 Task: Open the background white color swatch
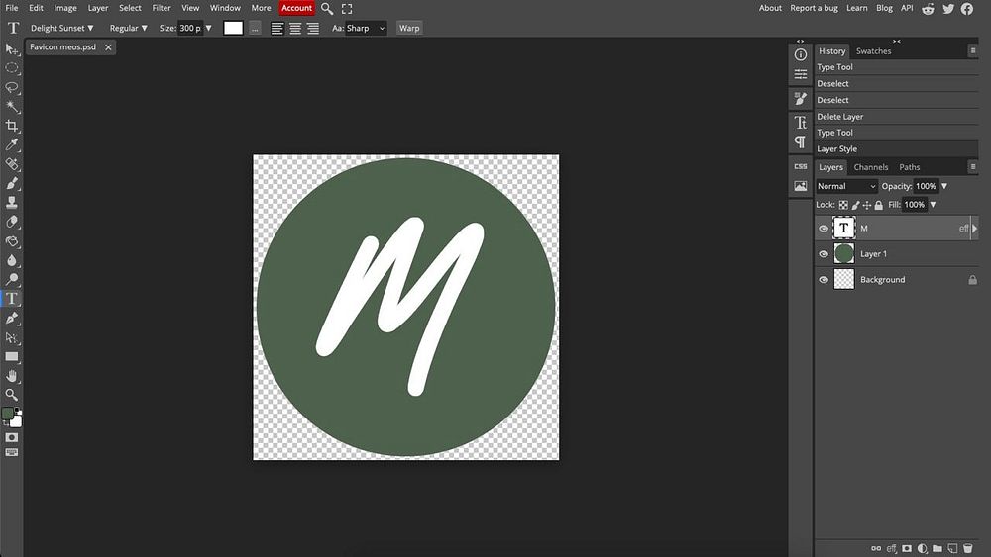[x=17, y=421]
